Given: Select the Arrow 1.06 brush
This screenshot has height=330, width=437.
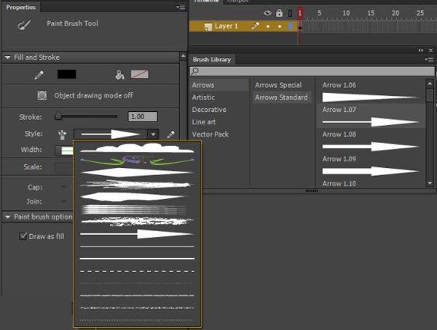Looking at the screenshot, I should (x=371, y=92).
